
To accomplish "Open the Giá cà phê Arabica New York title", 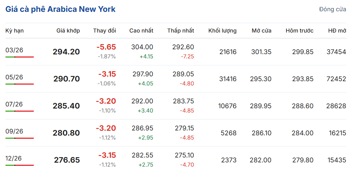I will pyautogui.click(x=60, y=9).
